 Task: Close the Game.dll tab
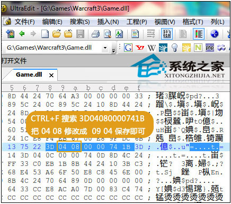51,76
